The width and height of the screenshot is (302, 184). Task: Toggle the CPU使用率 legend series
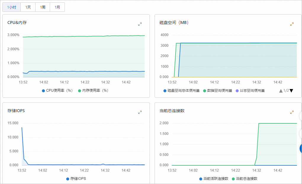point(57,91)
